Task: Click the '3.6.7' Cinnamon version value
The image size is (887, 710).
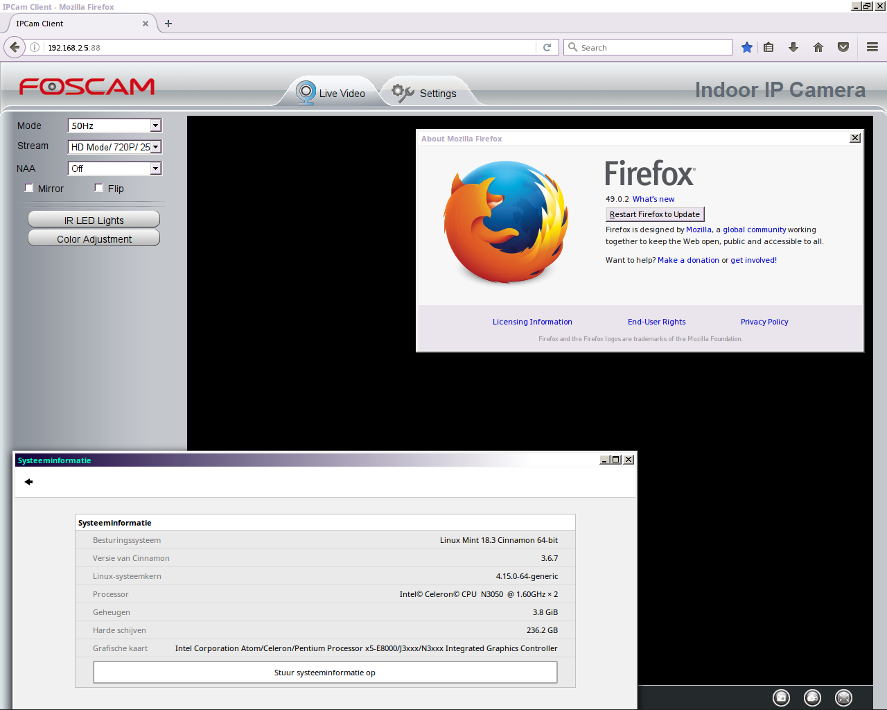Action: 550,558
